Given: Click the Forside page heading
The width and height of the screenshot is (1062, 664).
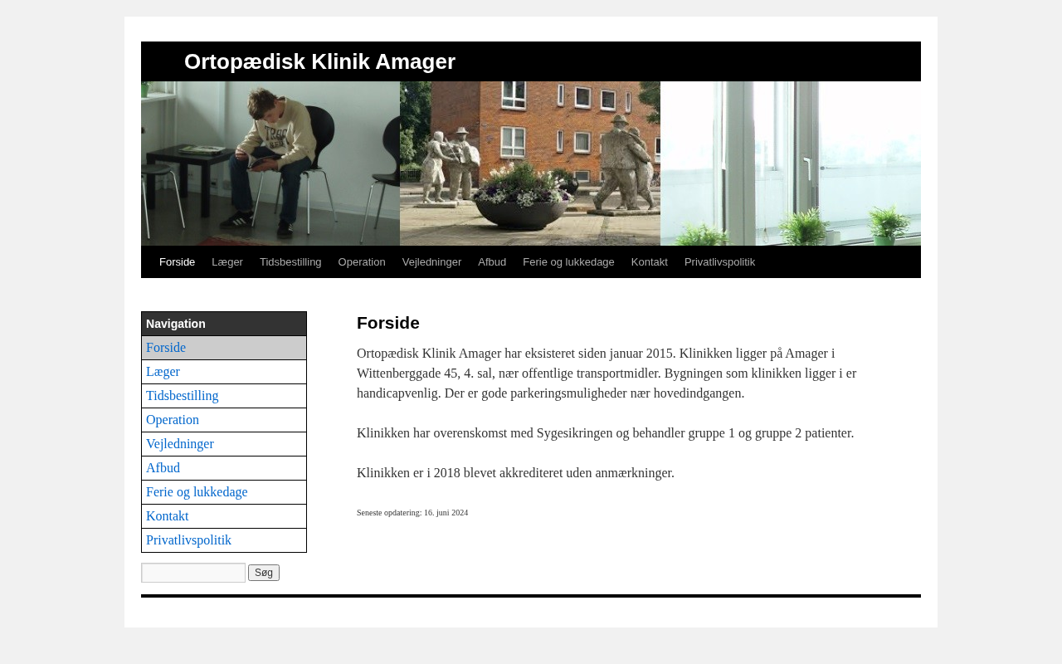Looking at the screenshot, I should 388,323.
